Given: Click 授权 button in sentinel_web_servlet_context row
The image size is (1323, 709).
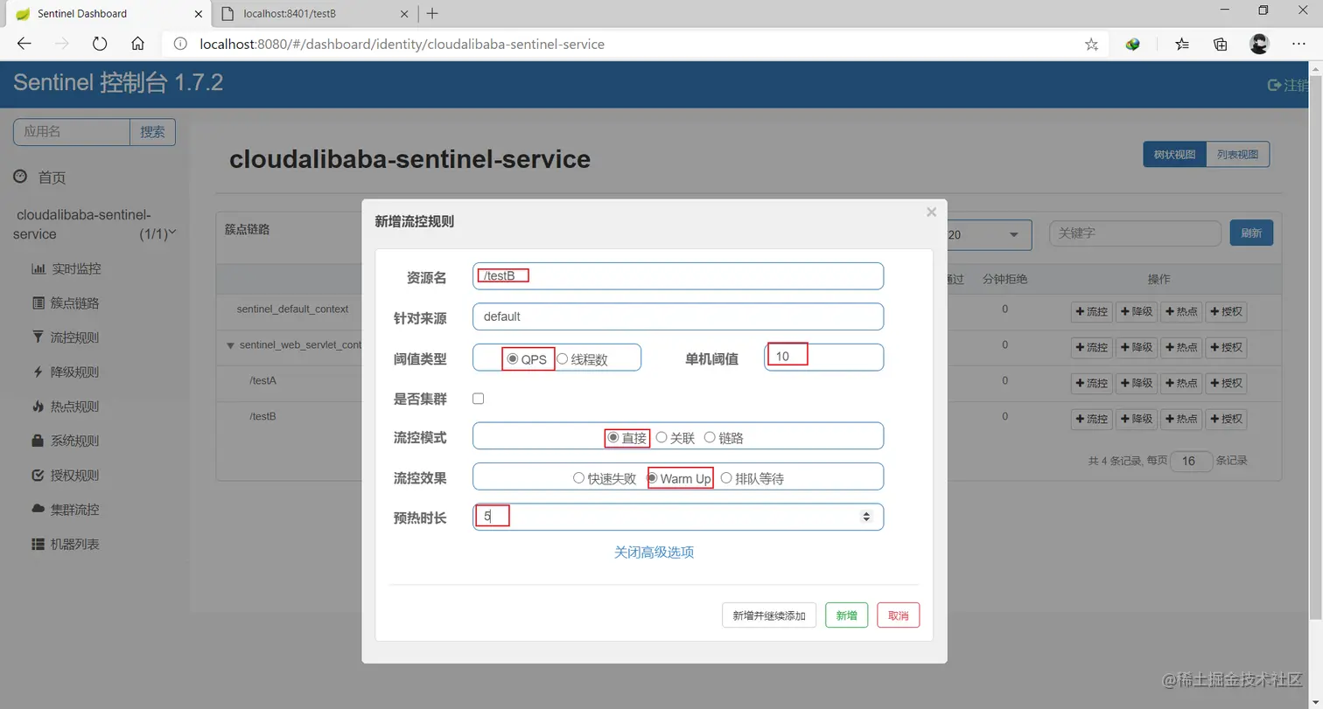Looking at the screenshot, I should coord(1226,347).
